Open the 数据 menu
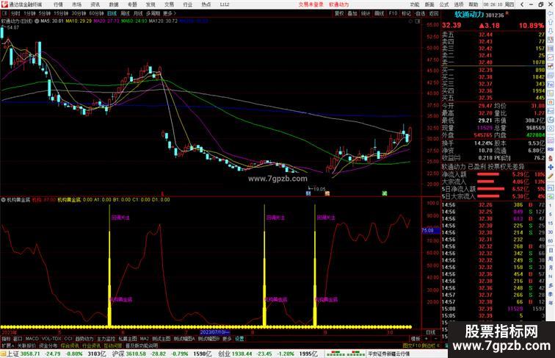This screenshot has height=358, width=555. (114, 4)
